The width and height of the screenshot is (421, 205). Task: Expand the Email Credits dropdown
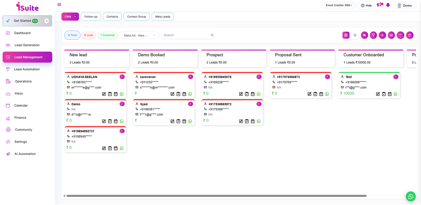(339, 5)
